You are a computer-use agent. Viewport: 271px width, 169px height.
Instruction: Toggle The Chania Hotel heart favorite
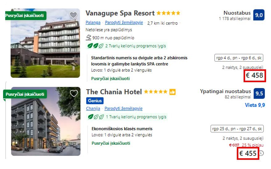tap(74, 93)
